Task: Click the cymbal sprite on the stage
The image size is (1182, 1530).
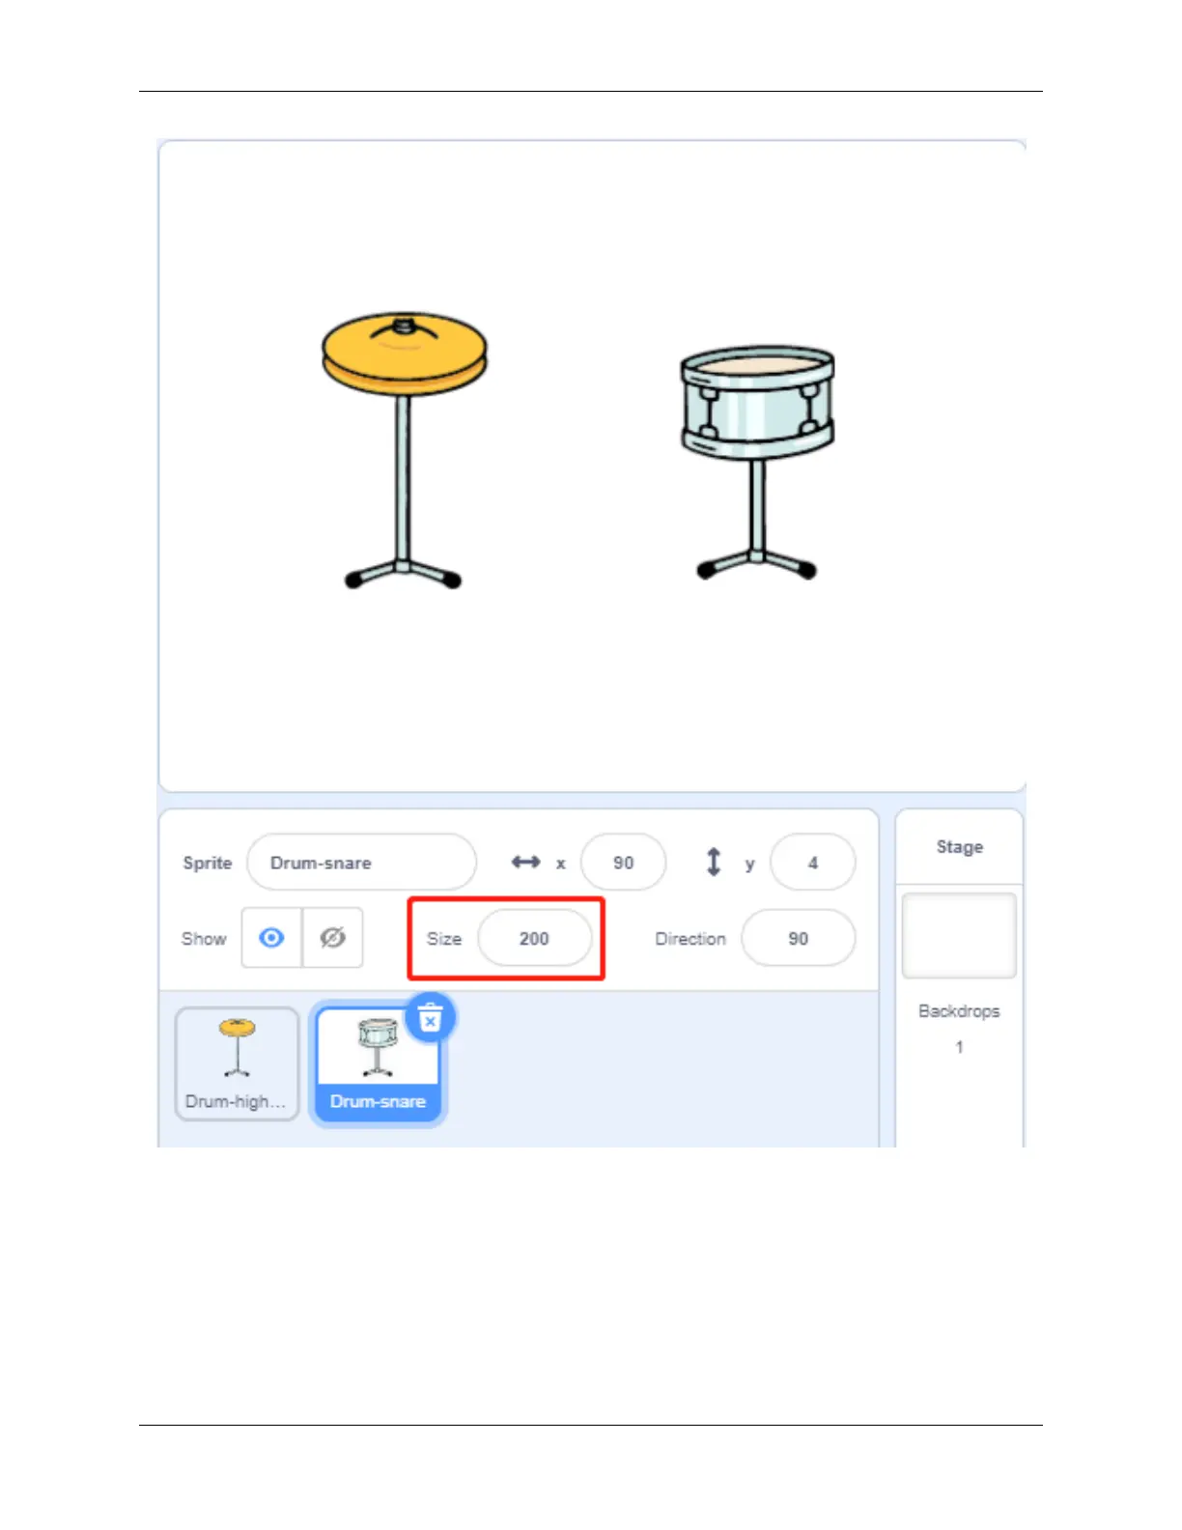Action: [x=405, y=450]
